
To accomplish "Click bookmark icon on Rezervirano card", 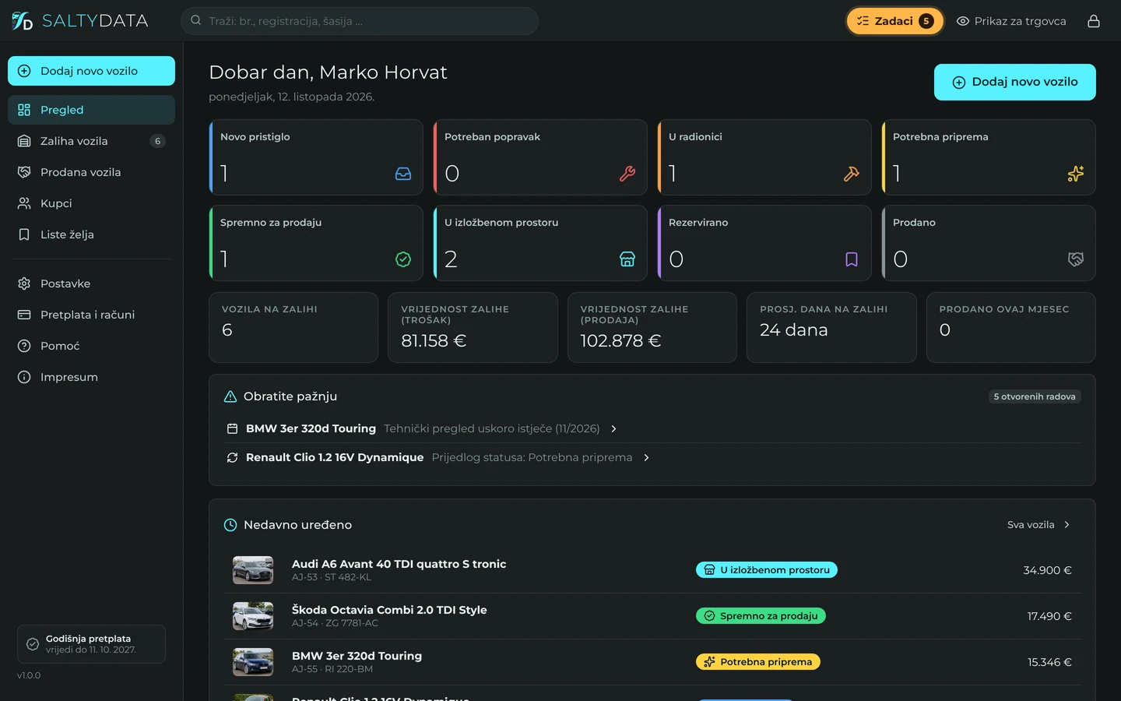I will pyautogui.click(x=852, y=259).
